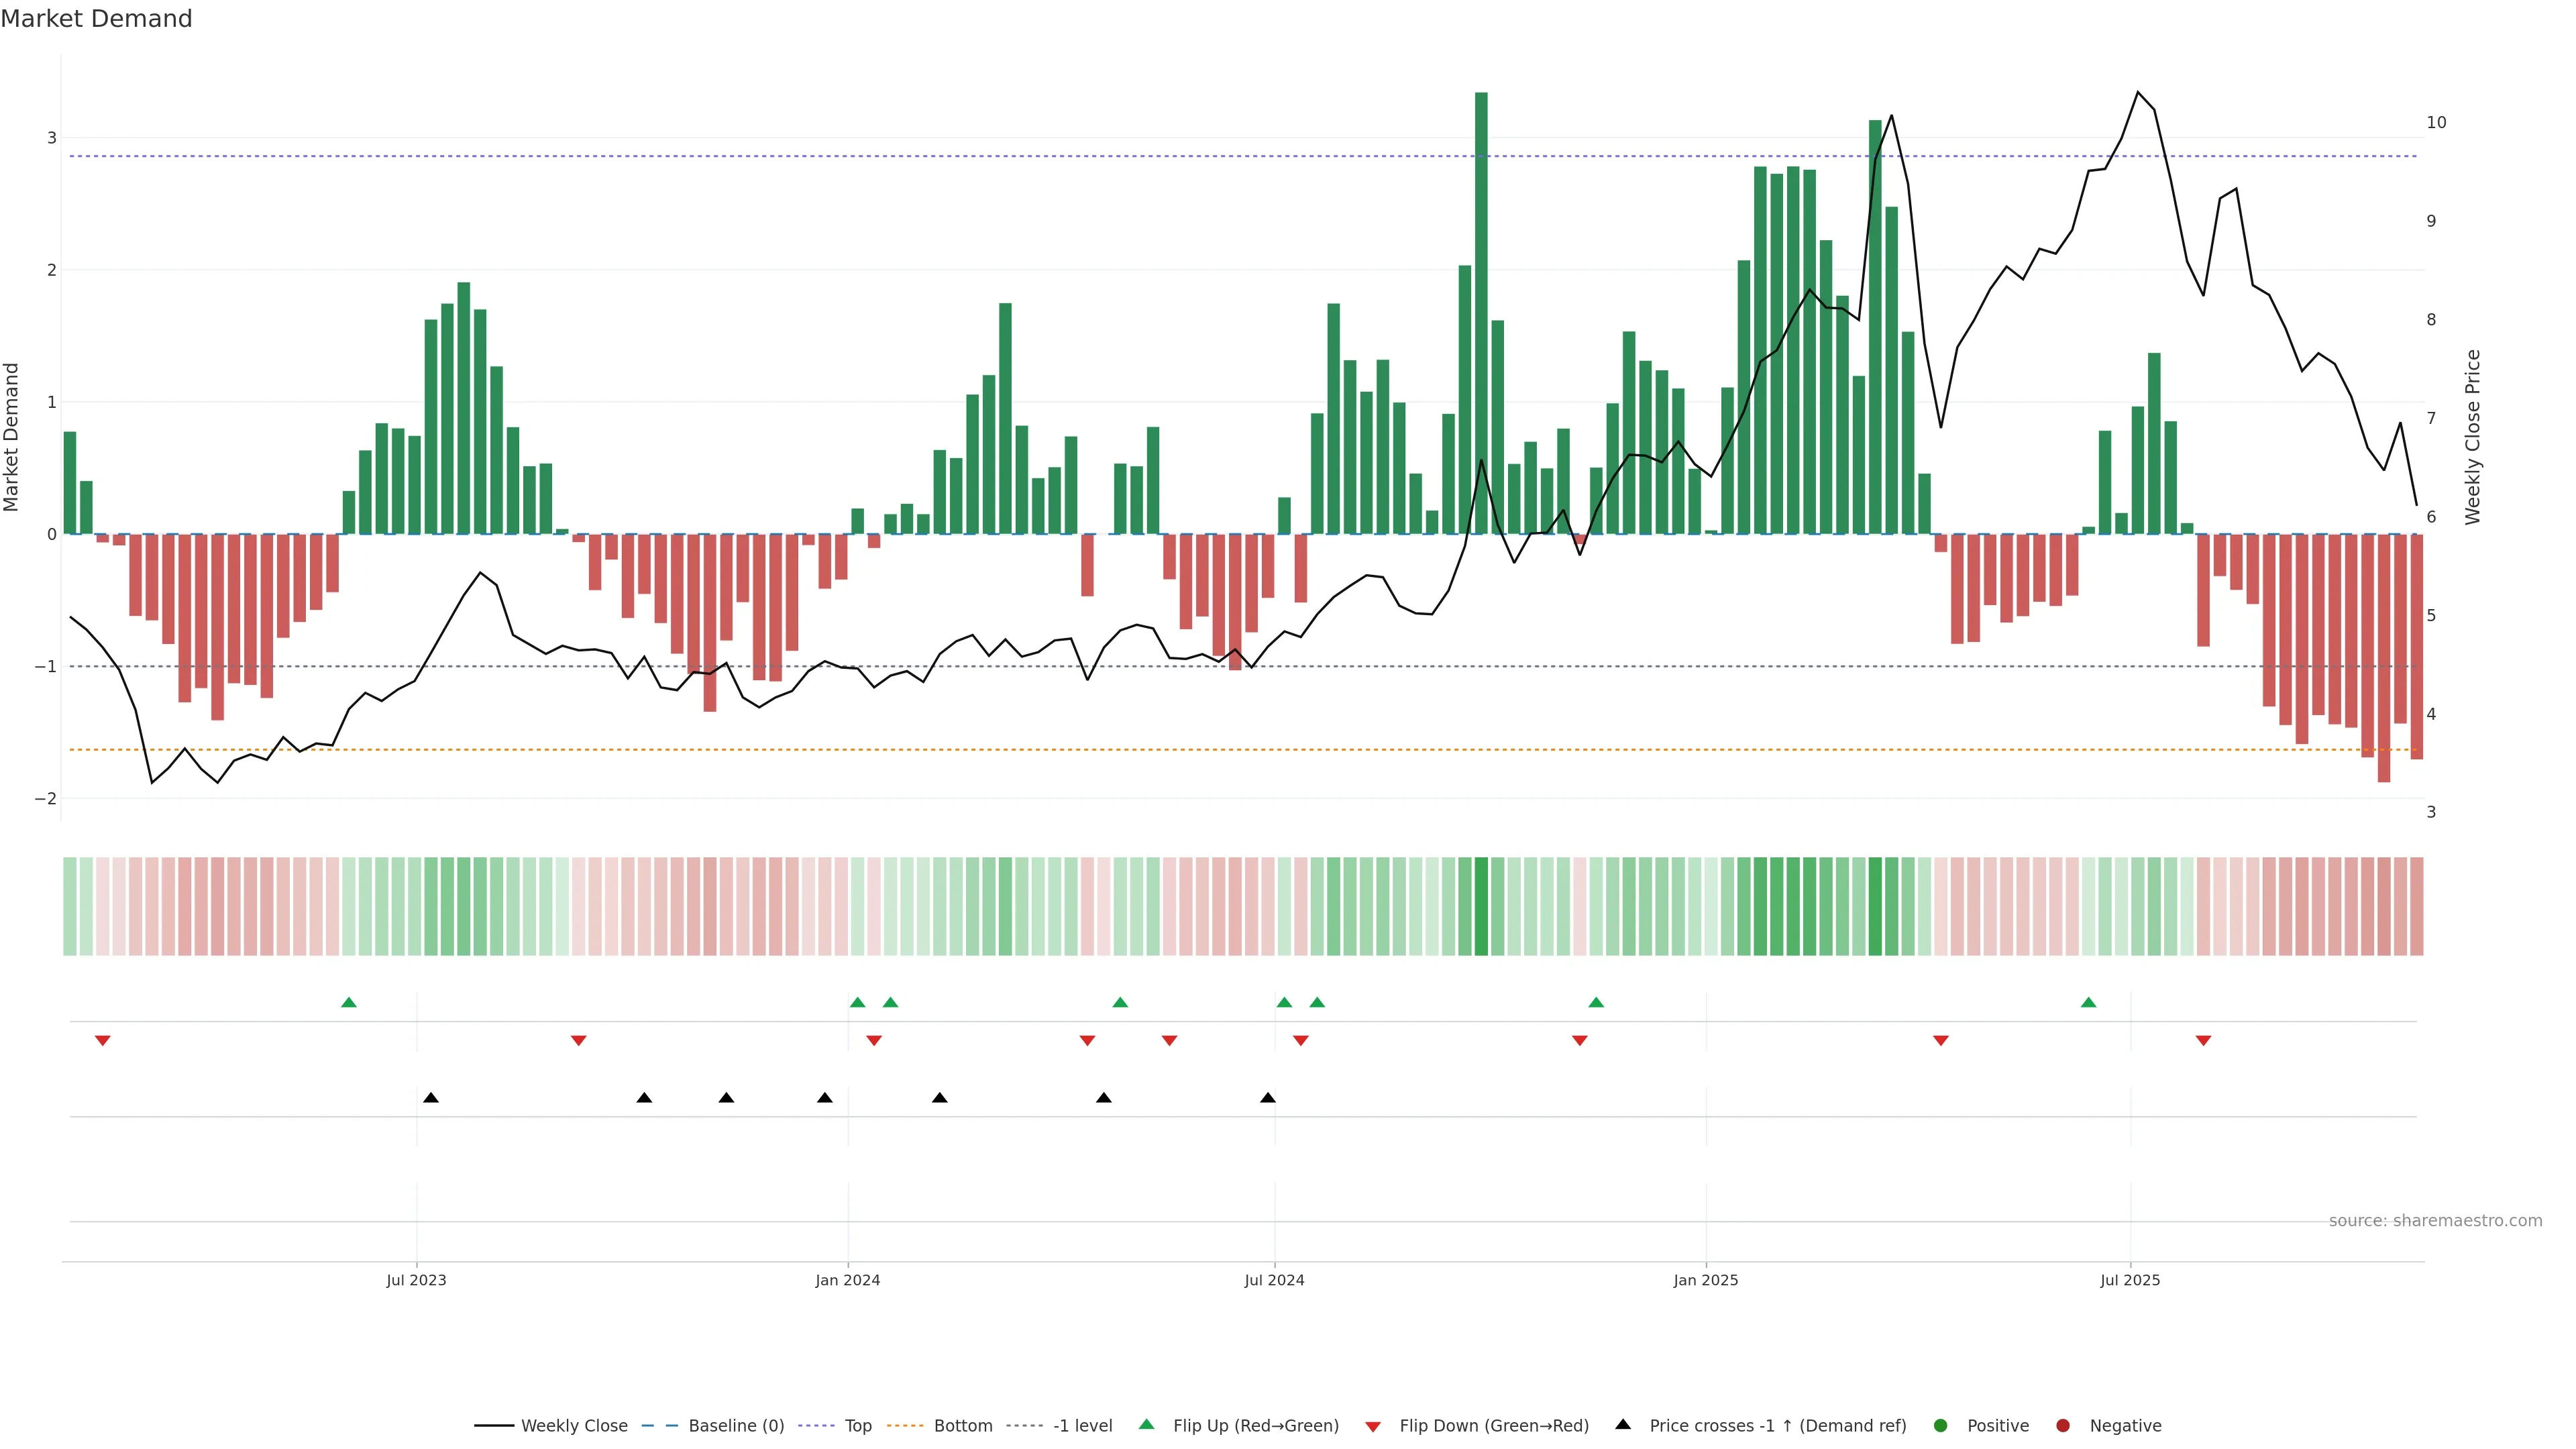Click the darkest green heatmap cell
Screen dimensions: 2576x1449
point(1481,906)
